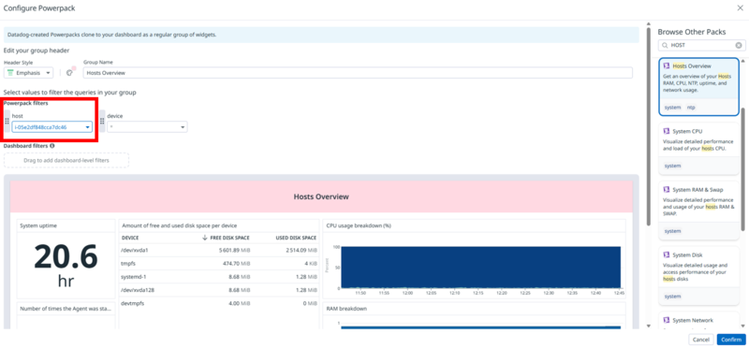Click the System Network pack icon
Screen dimensions: 749x348
(667, 320)
